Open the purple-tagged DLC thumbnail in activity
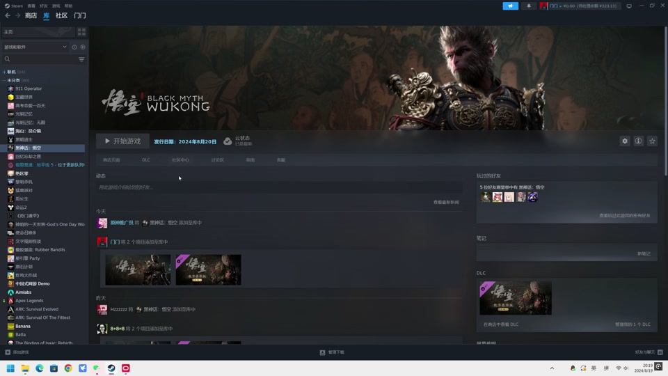The height and width of the screenshot is (376, 668). click(208, 270)
